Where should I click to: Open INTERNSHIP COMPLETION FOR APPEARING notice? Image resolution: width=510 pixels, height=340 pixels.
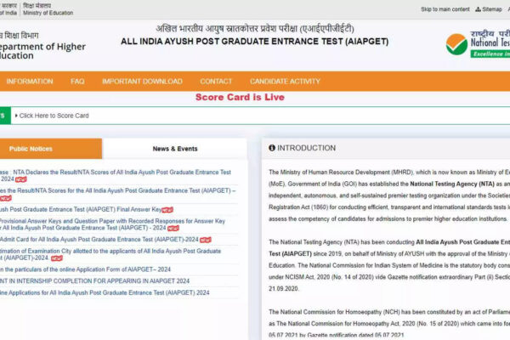94,280
